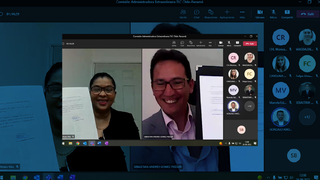Expand Más options in front meeting window
Screen dimensions: 320x180
point(210,44)
